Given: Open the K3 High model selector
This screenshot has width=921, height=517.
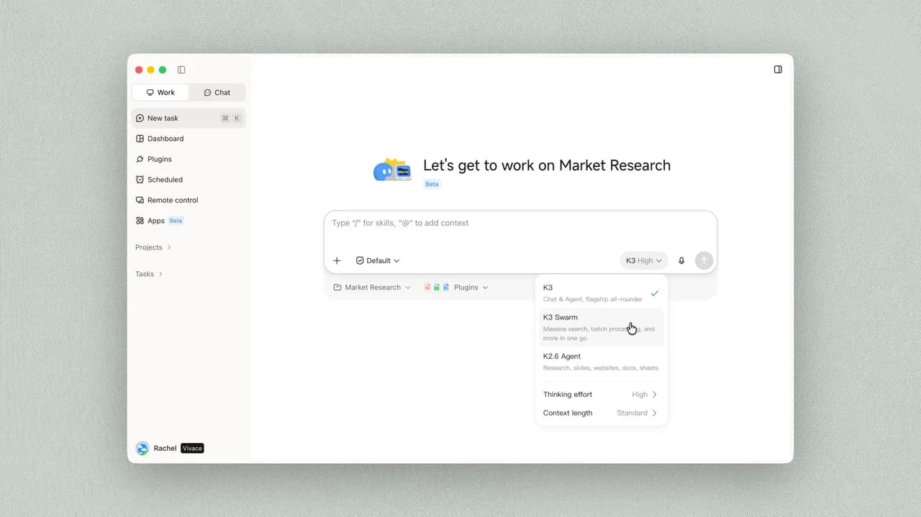Looking at the screenshot, I should pos(644,260).
